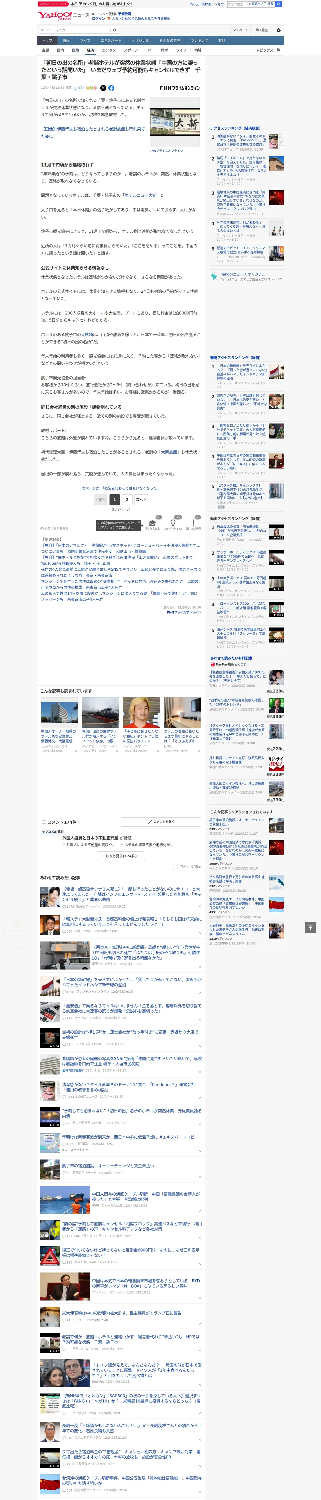
Task: Click the ヘルプ link
Action: tap(219, 4)
